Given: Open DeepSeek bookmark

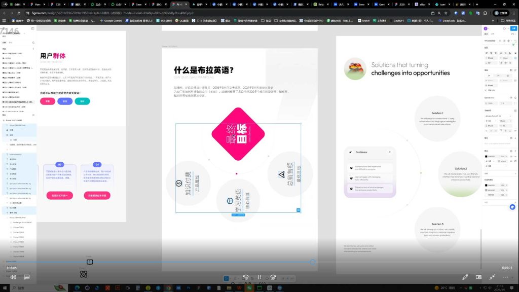Looking at the screenshot, I should (452, 20).
